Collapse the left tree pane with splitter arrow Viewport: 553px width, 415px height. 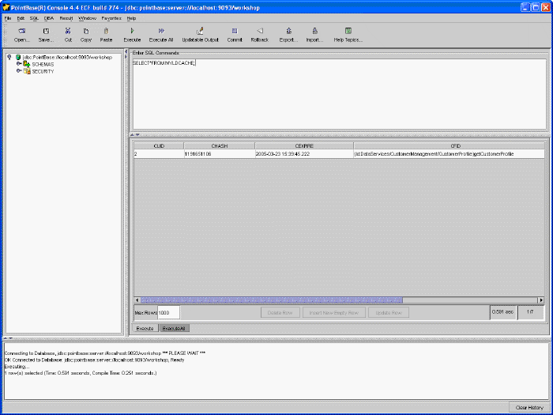coord(126,52)
